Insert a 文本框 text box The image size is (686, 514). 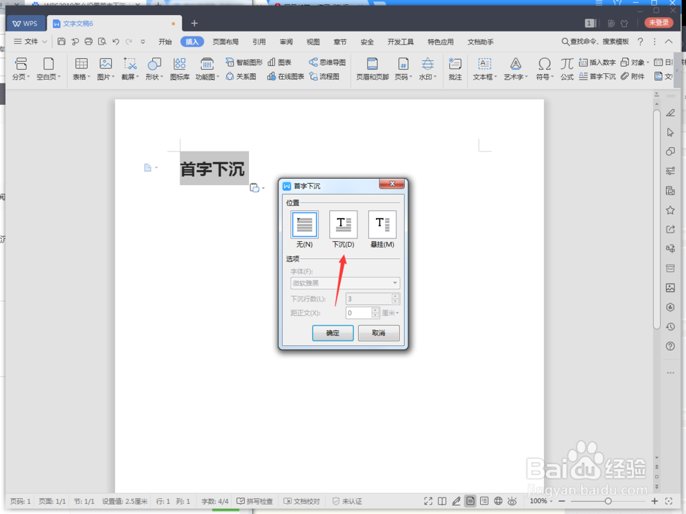coord(485,69)
